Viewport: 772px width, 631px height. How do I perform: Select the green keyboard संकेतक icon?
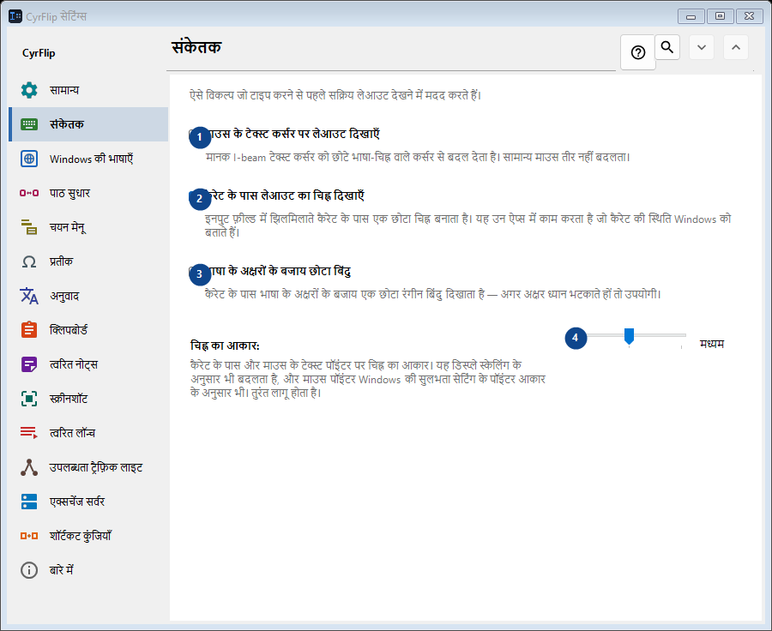click(29, 124)
